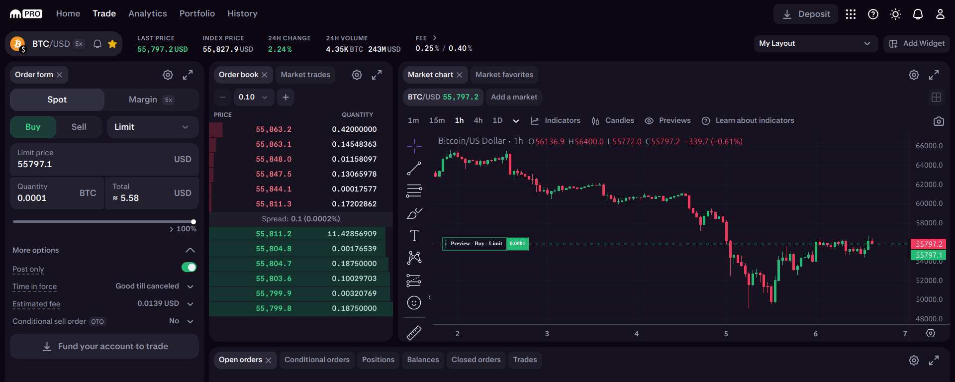Expand the Order book panel fullscreen
The image size is (955, 382).
coord(377,75)
